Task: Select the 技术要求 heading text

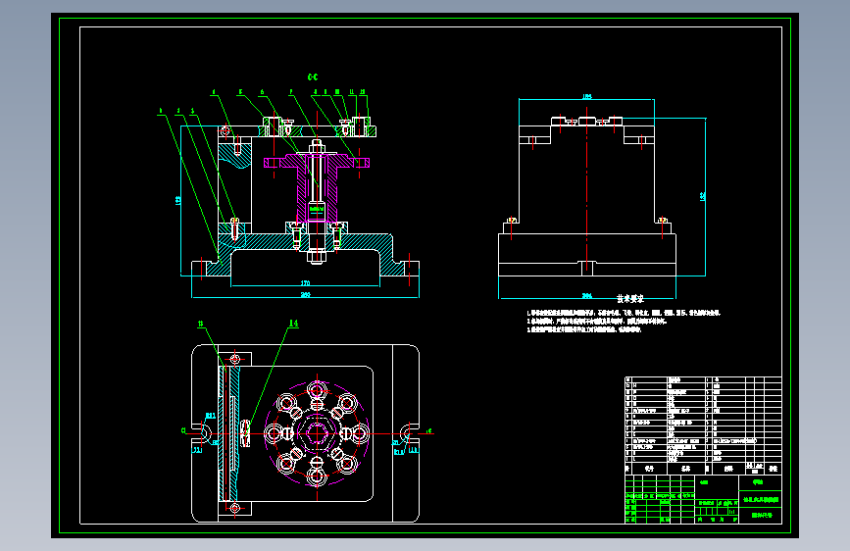Action: pyautogui.click(x=630, y=299)
